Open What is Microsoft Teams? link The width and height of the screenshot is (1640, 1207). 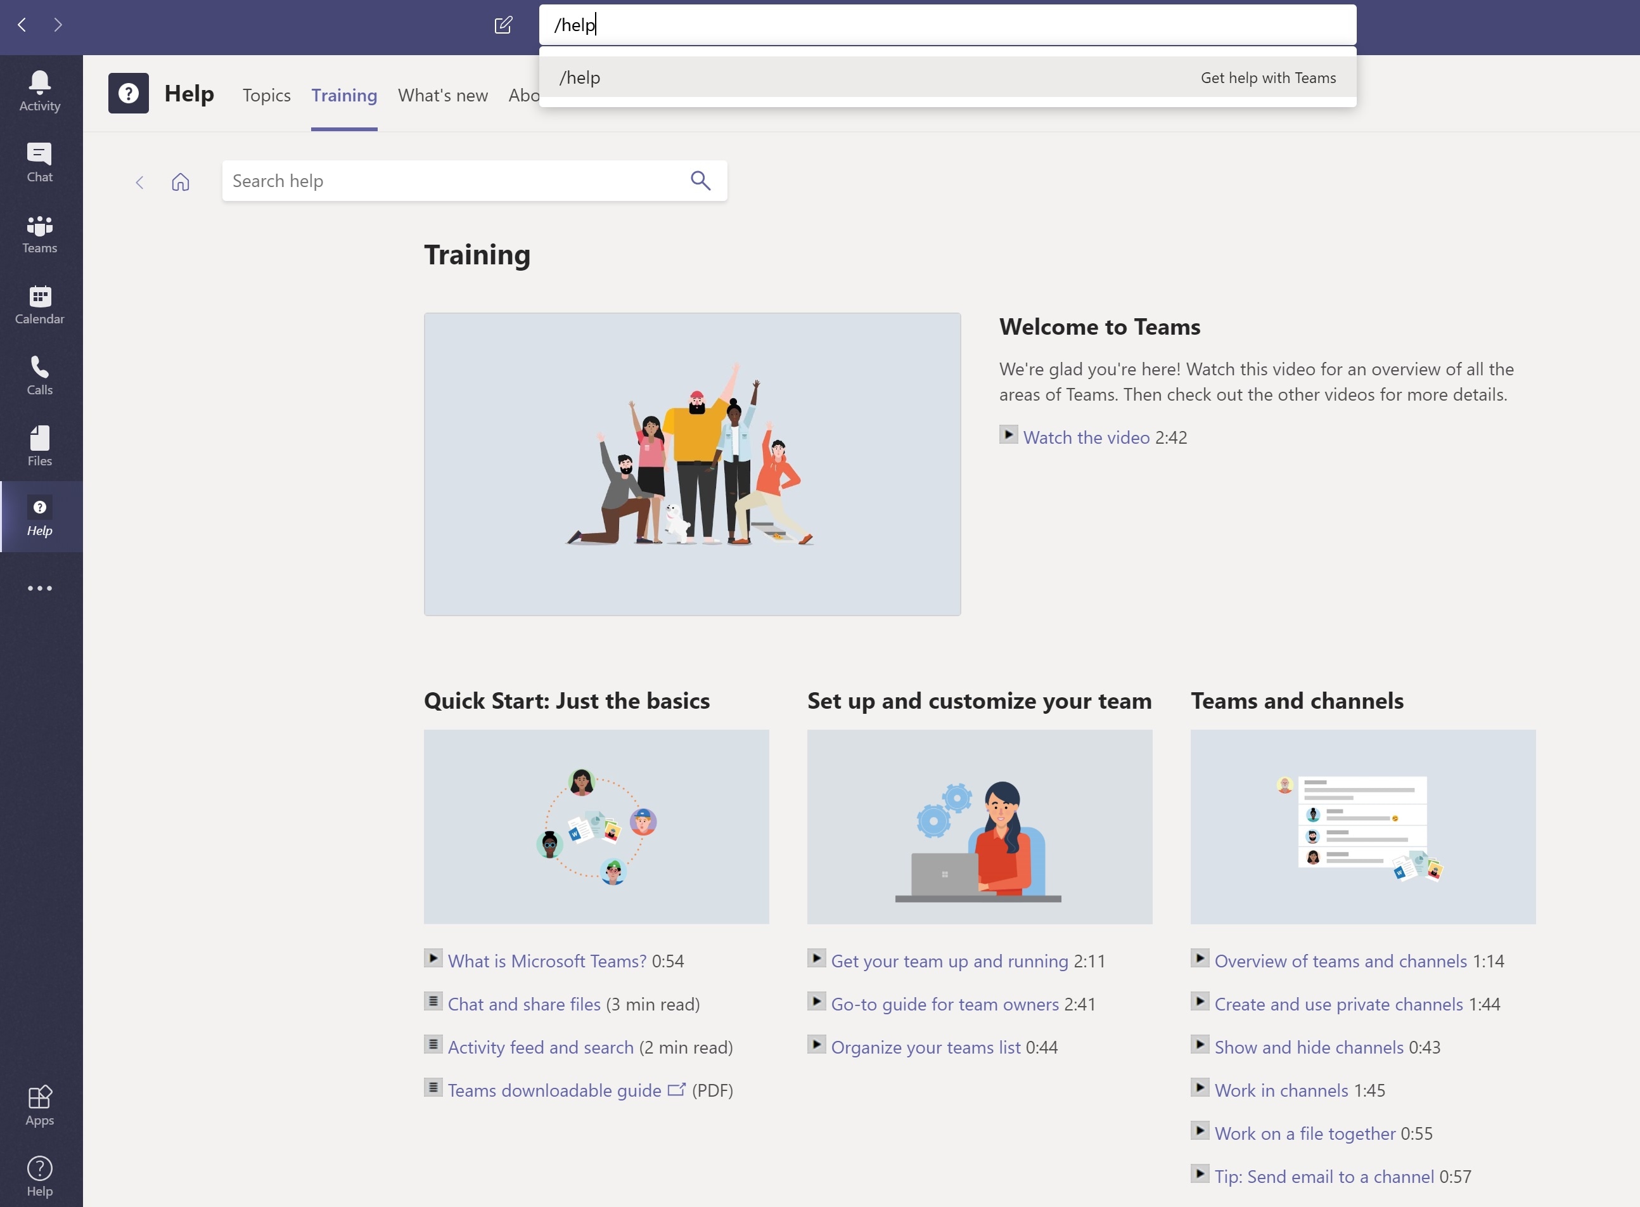548,961
